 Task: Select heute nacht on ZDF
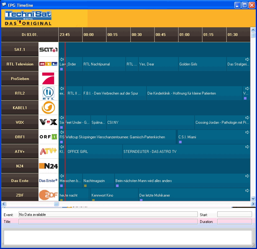coord(74,195)
